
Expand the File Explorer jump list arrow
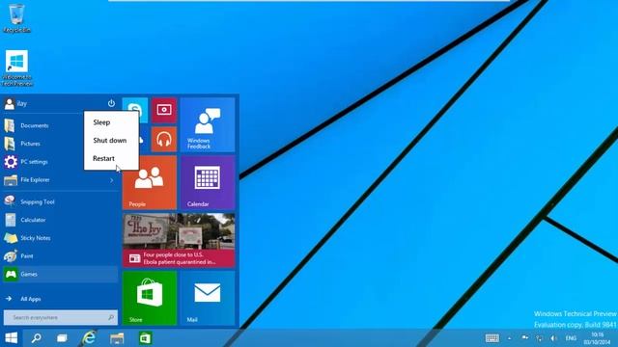tap(112, 180)
